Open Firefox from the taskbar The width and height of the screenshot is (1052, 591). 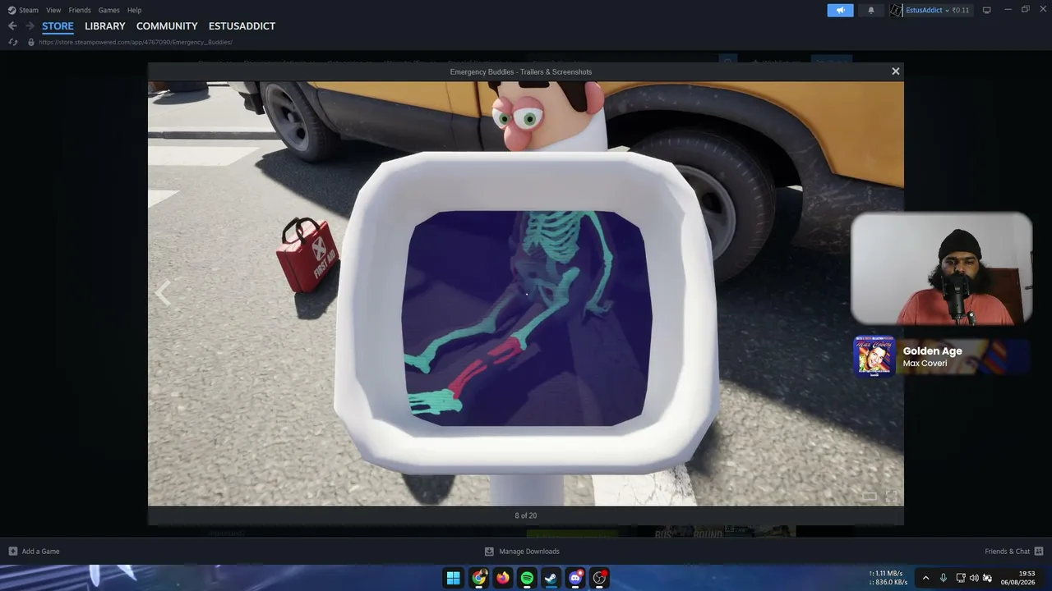coord(502,578)
